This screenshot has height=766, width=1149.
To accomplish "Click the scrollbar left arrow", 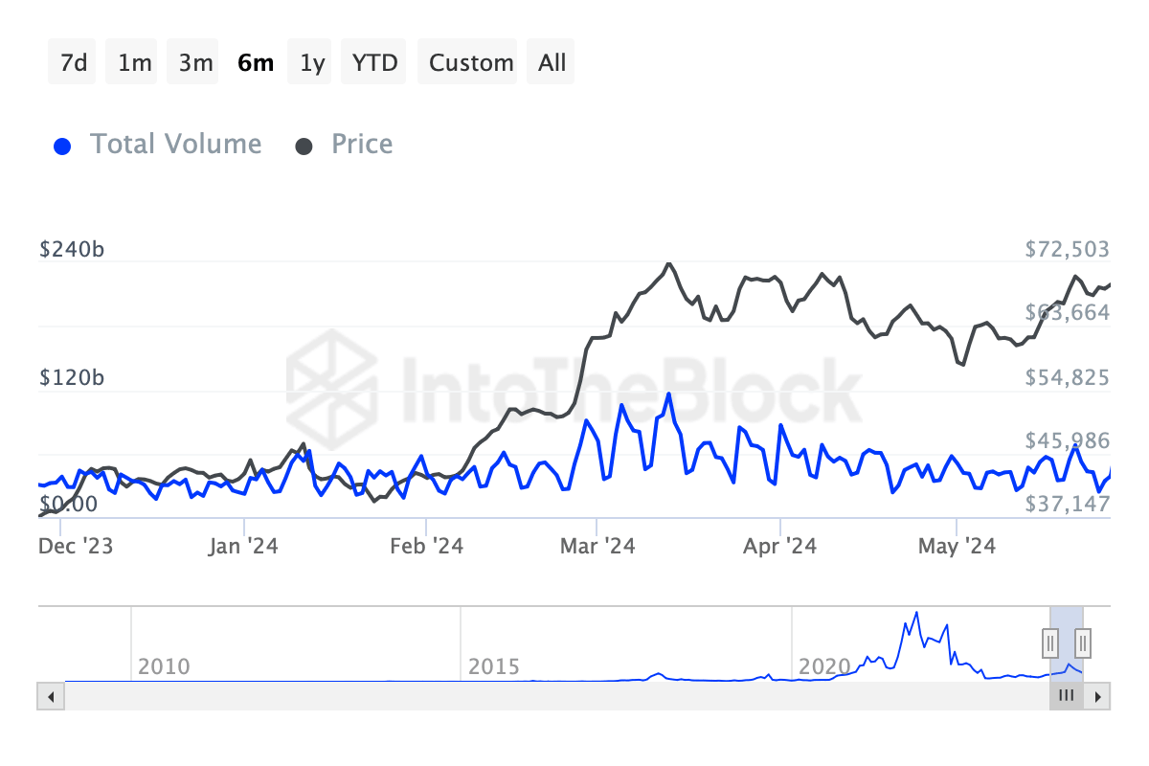I will [51, 696].
